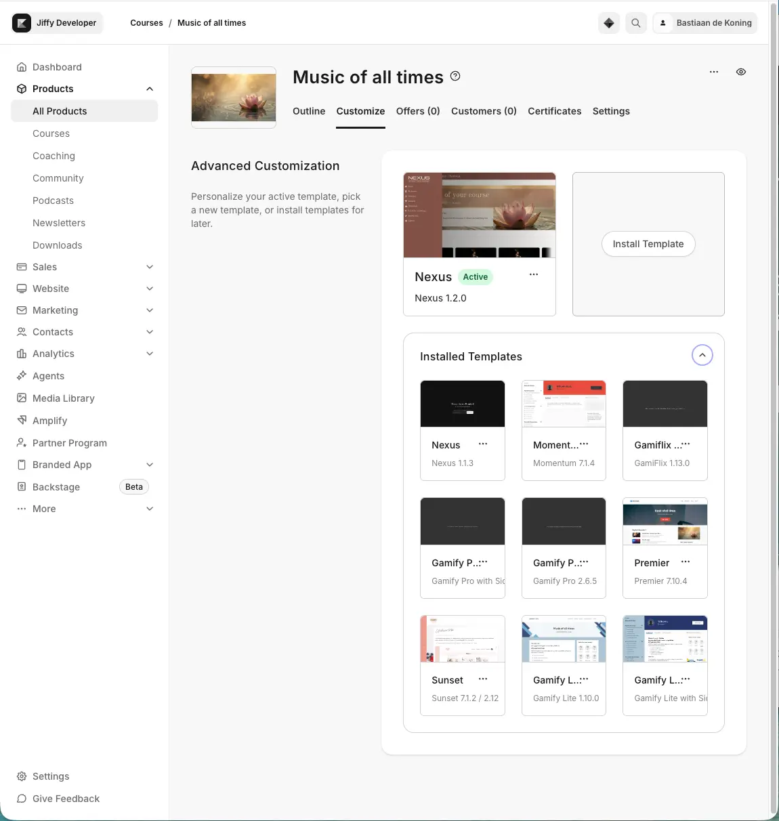The width and height of the screenshot is (779, 821).
Task: Select the Customize tab
Action: 360,111
